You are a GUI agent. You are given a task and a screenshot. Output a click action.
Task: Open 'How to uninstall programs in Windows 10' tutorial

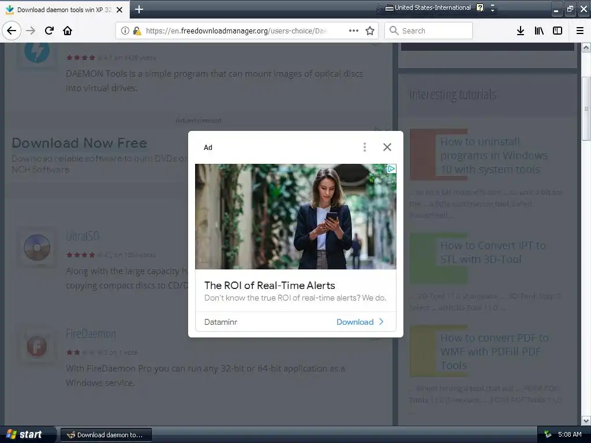pyautogui.click(x=494, y=155)
